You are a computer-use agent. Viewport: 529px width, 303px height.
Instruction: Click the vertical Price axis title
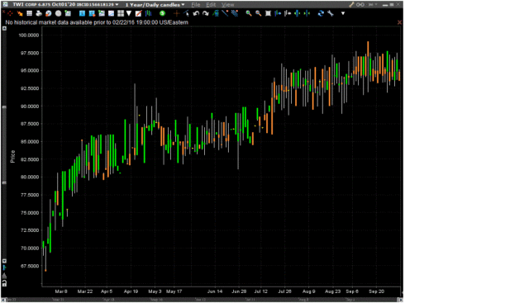[x=13, y=156]
